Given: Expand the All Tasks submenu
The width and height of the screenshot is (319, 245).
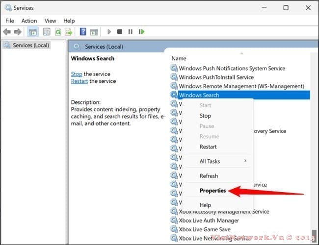Looking at the screenshot, I should click(x=210, y=161).
